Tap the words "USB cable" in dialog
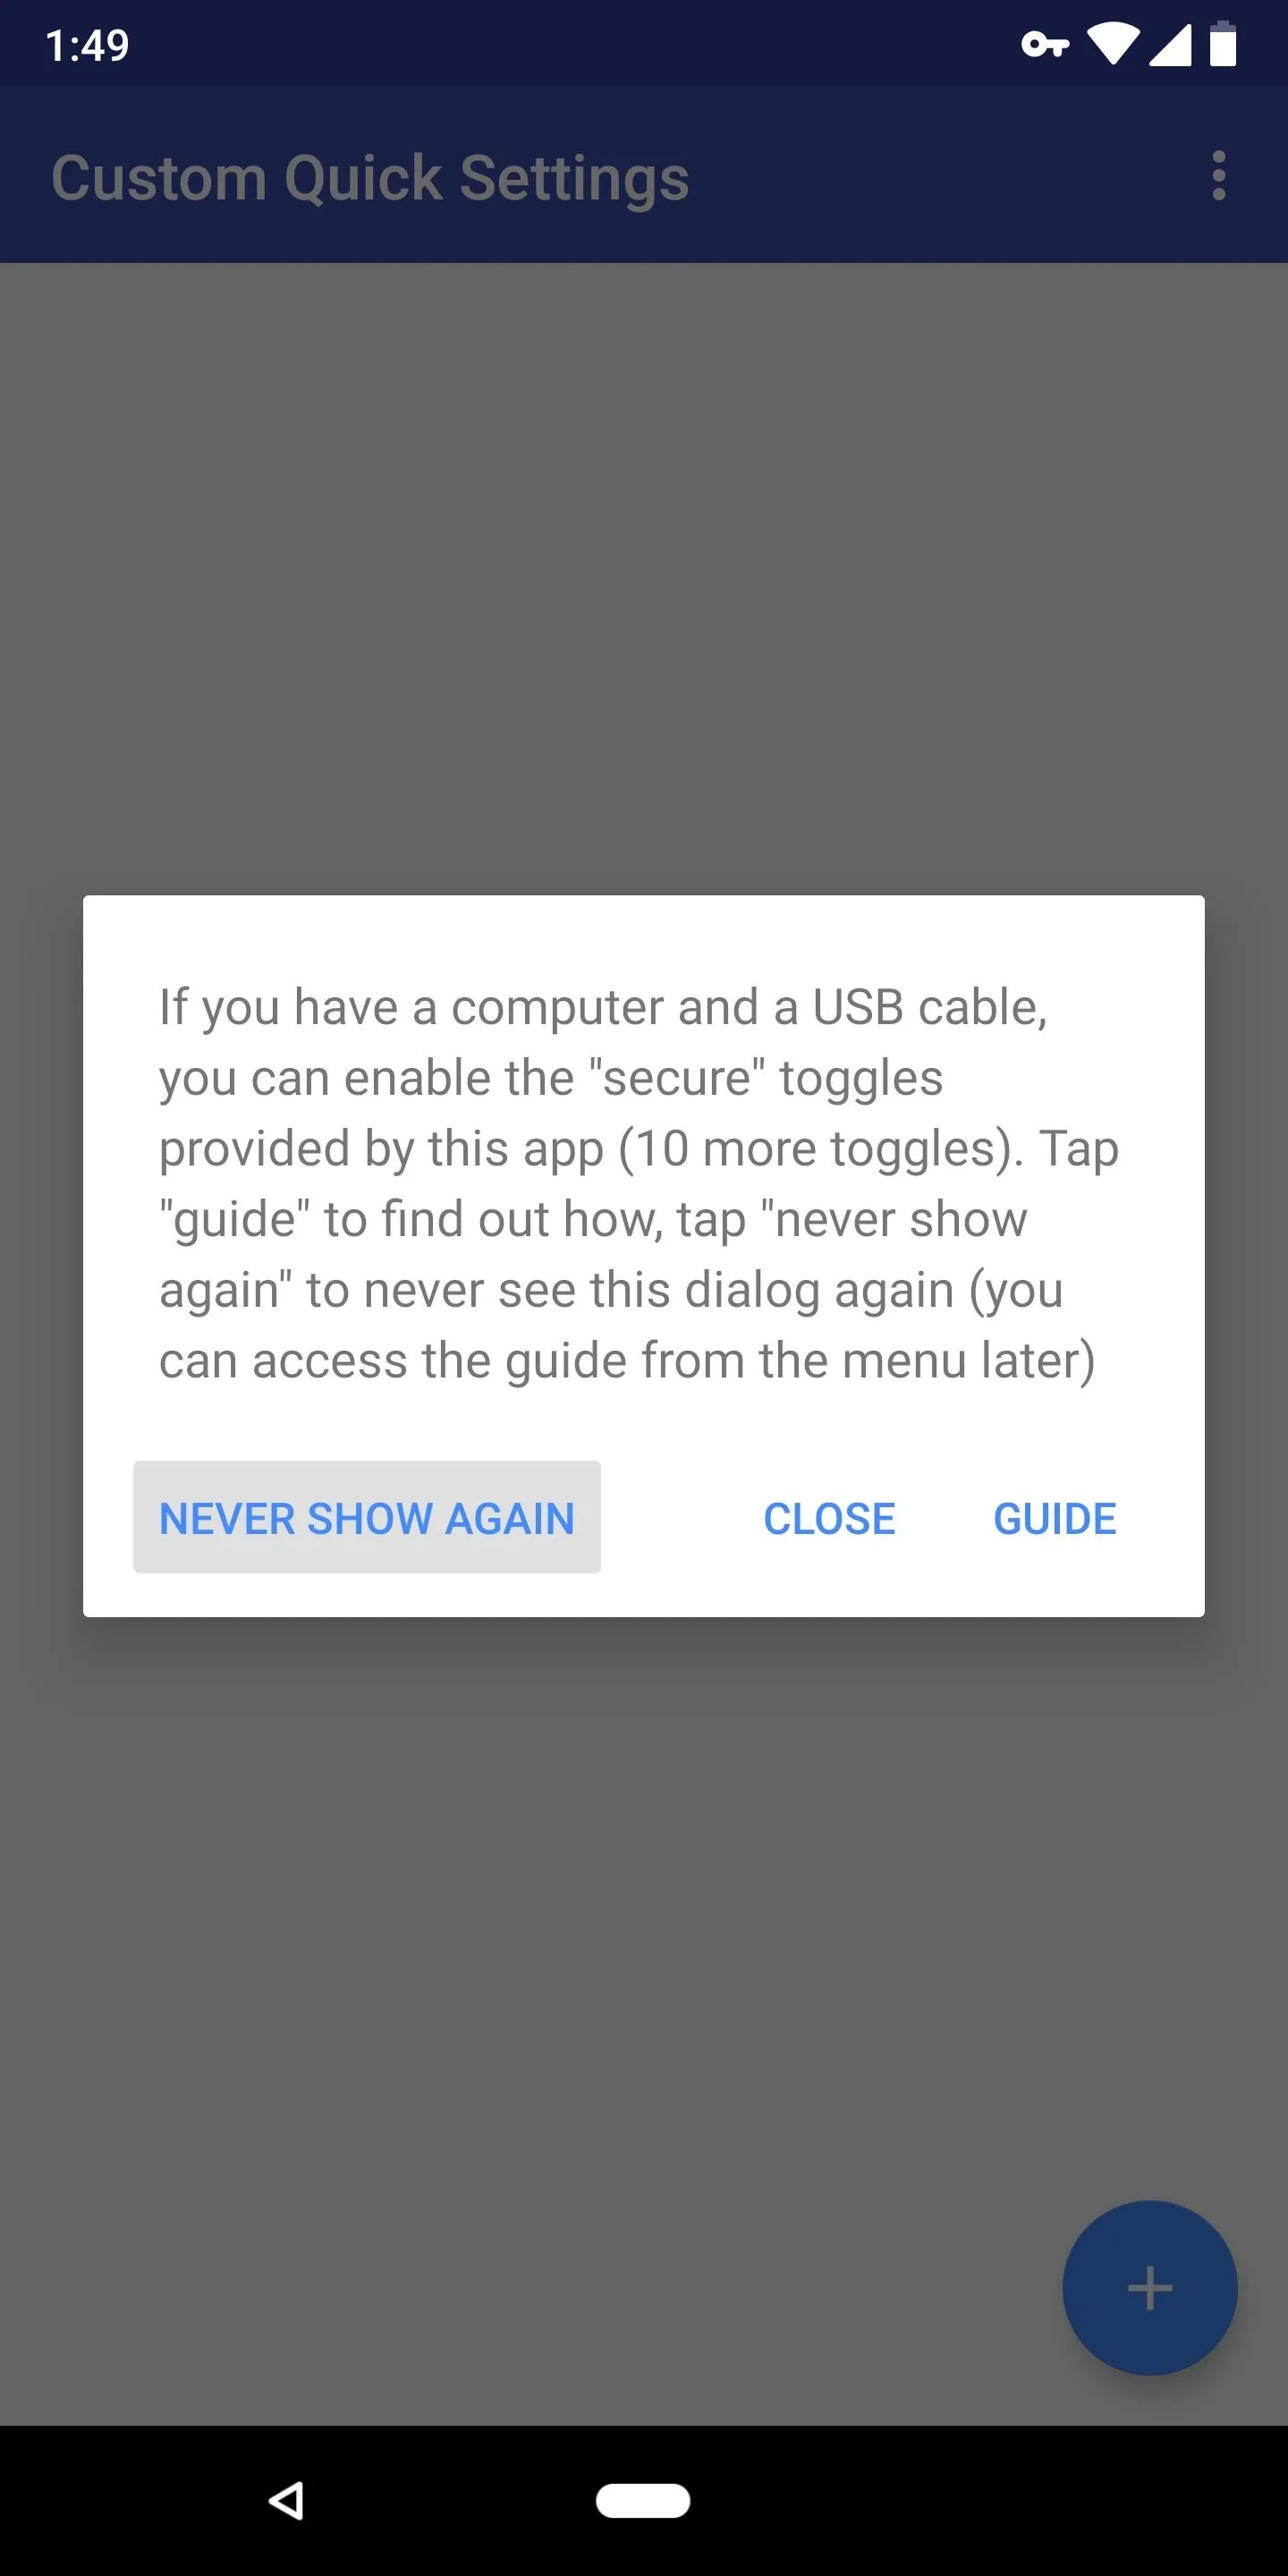Screen dimensions: 1288x2576 pos(929,1006)
